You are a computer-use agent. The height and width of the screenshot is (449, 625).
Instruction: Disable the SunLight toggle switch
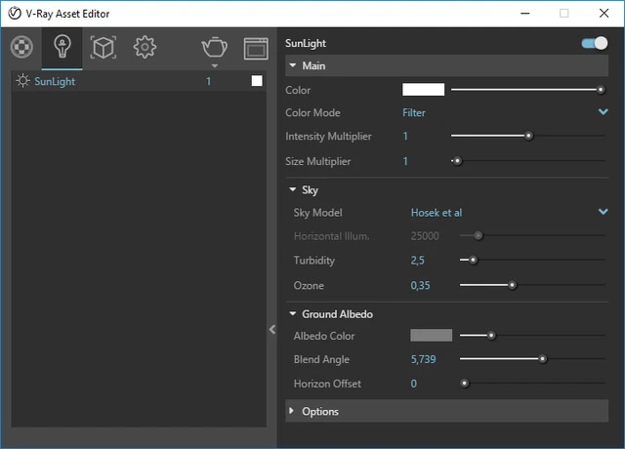(x=594, y=44)
